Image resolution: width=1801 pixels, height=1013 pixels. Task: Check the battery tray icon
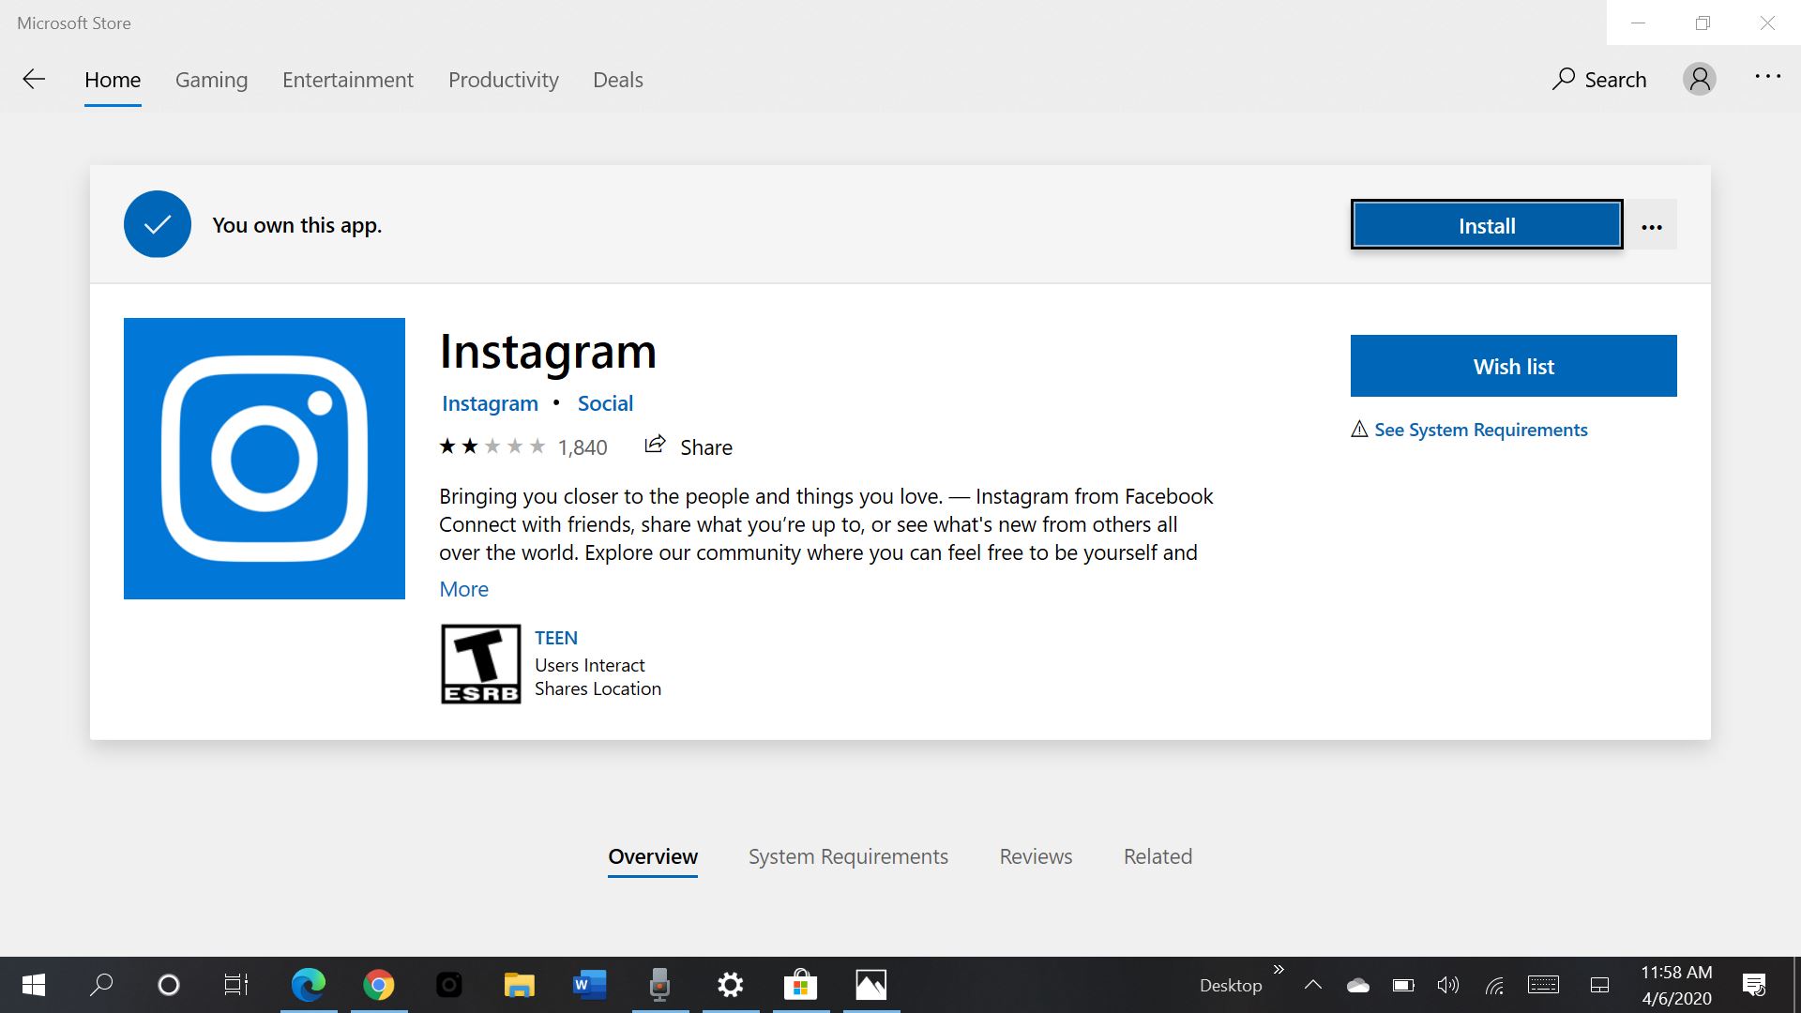point(1403,985)
